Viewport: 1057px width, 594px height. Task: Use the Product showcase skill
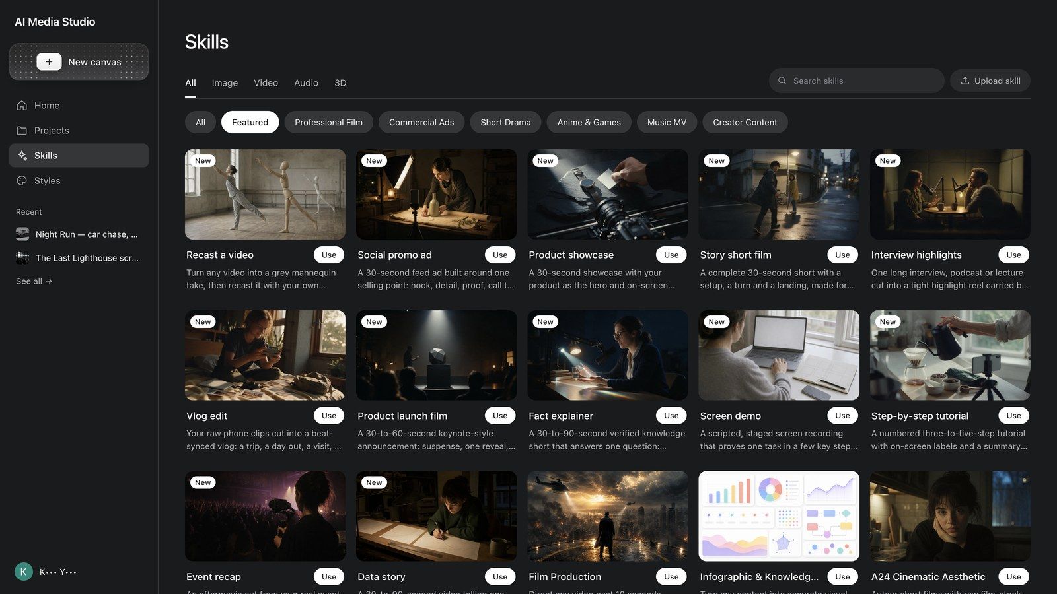pos(671,255)
